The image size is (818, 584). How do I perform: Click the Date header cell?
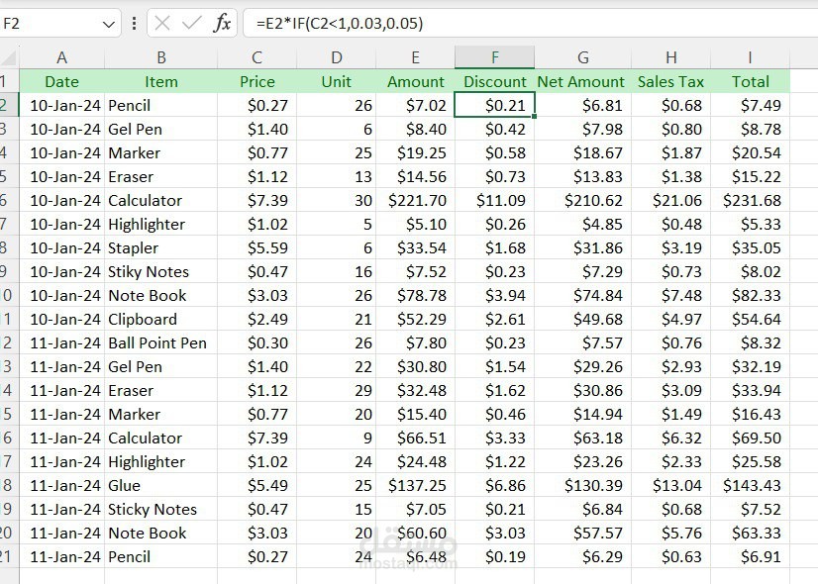[62, 81]
